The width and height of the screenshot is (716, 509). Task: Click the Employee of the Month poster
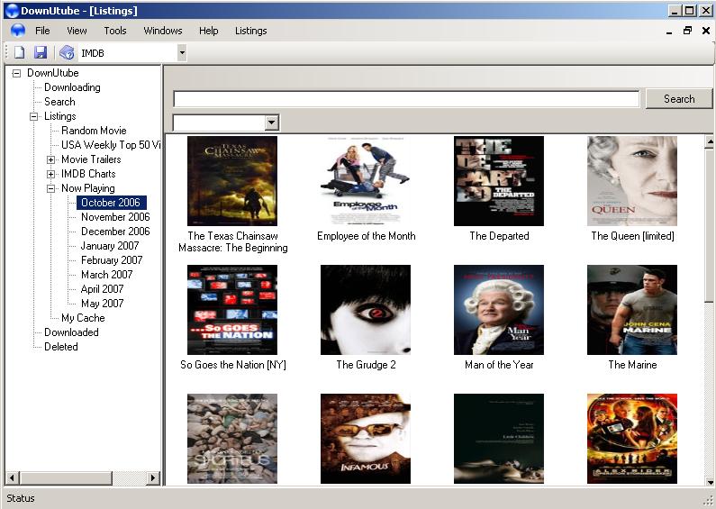366,181
